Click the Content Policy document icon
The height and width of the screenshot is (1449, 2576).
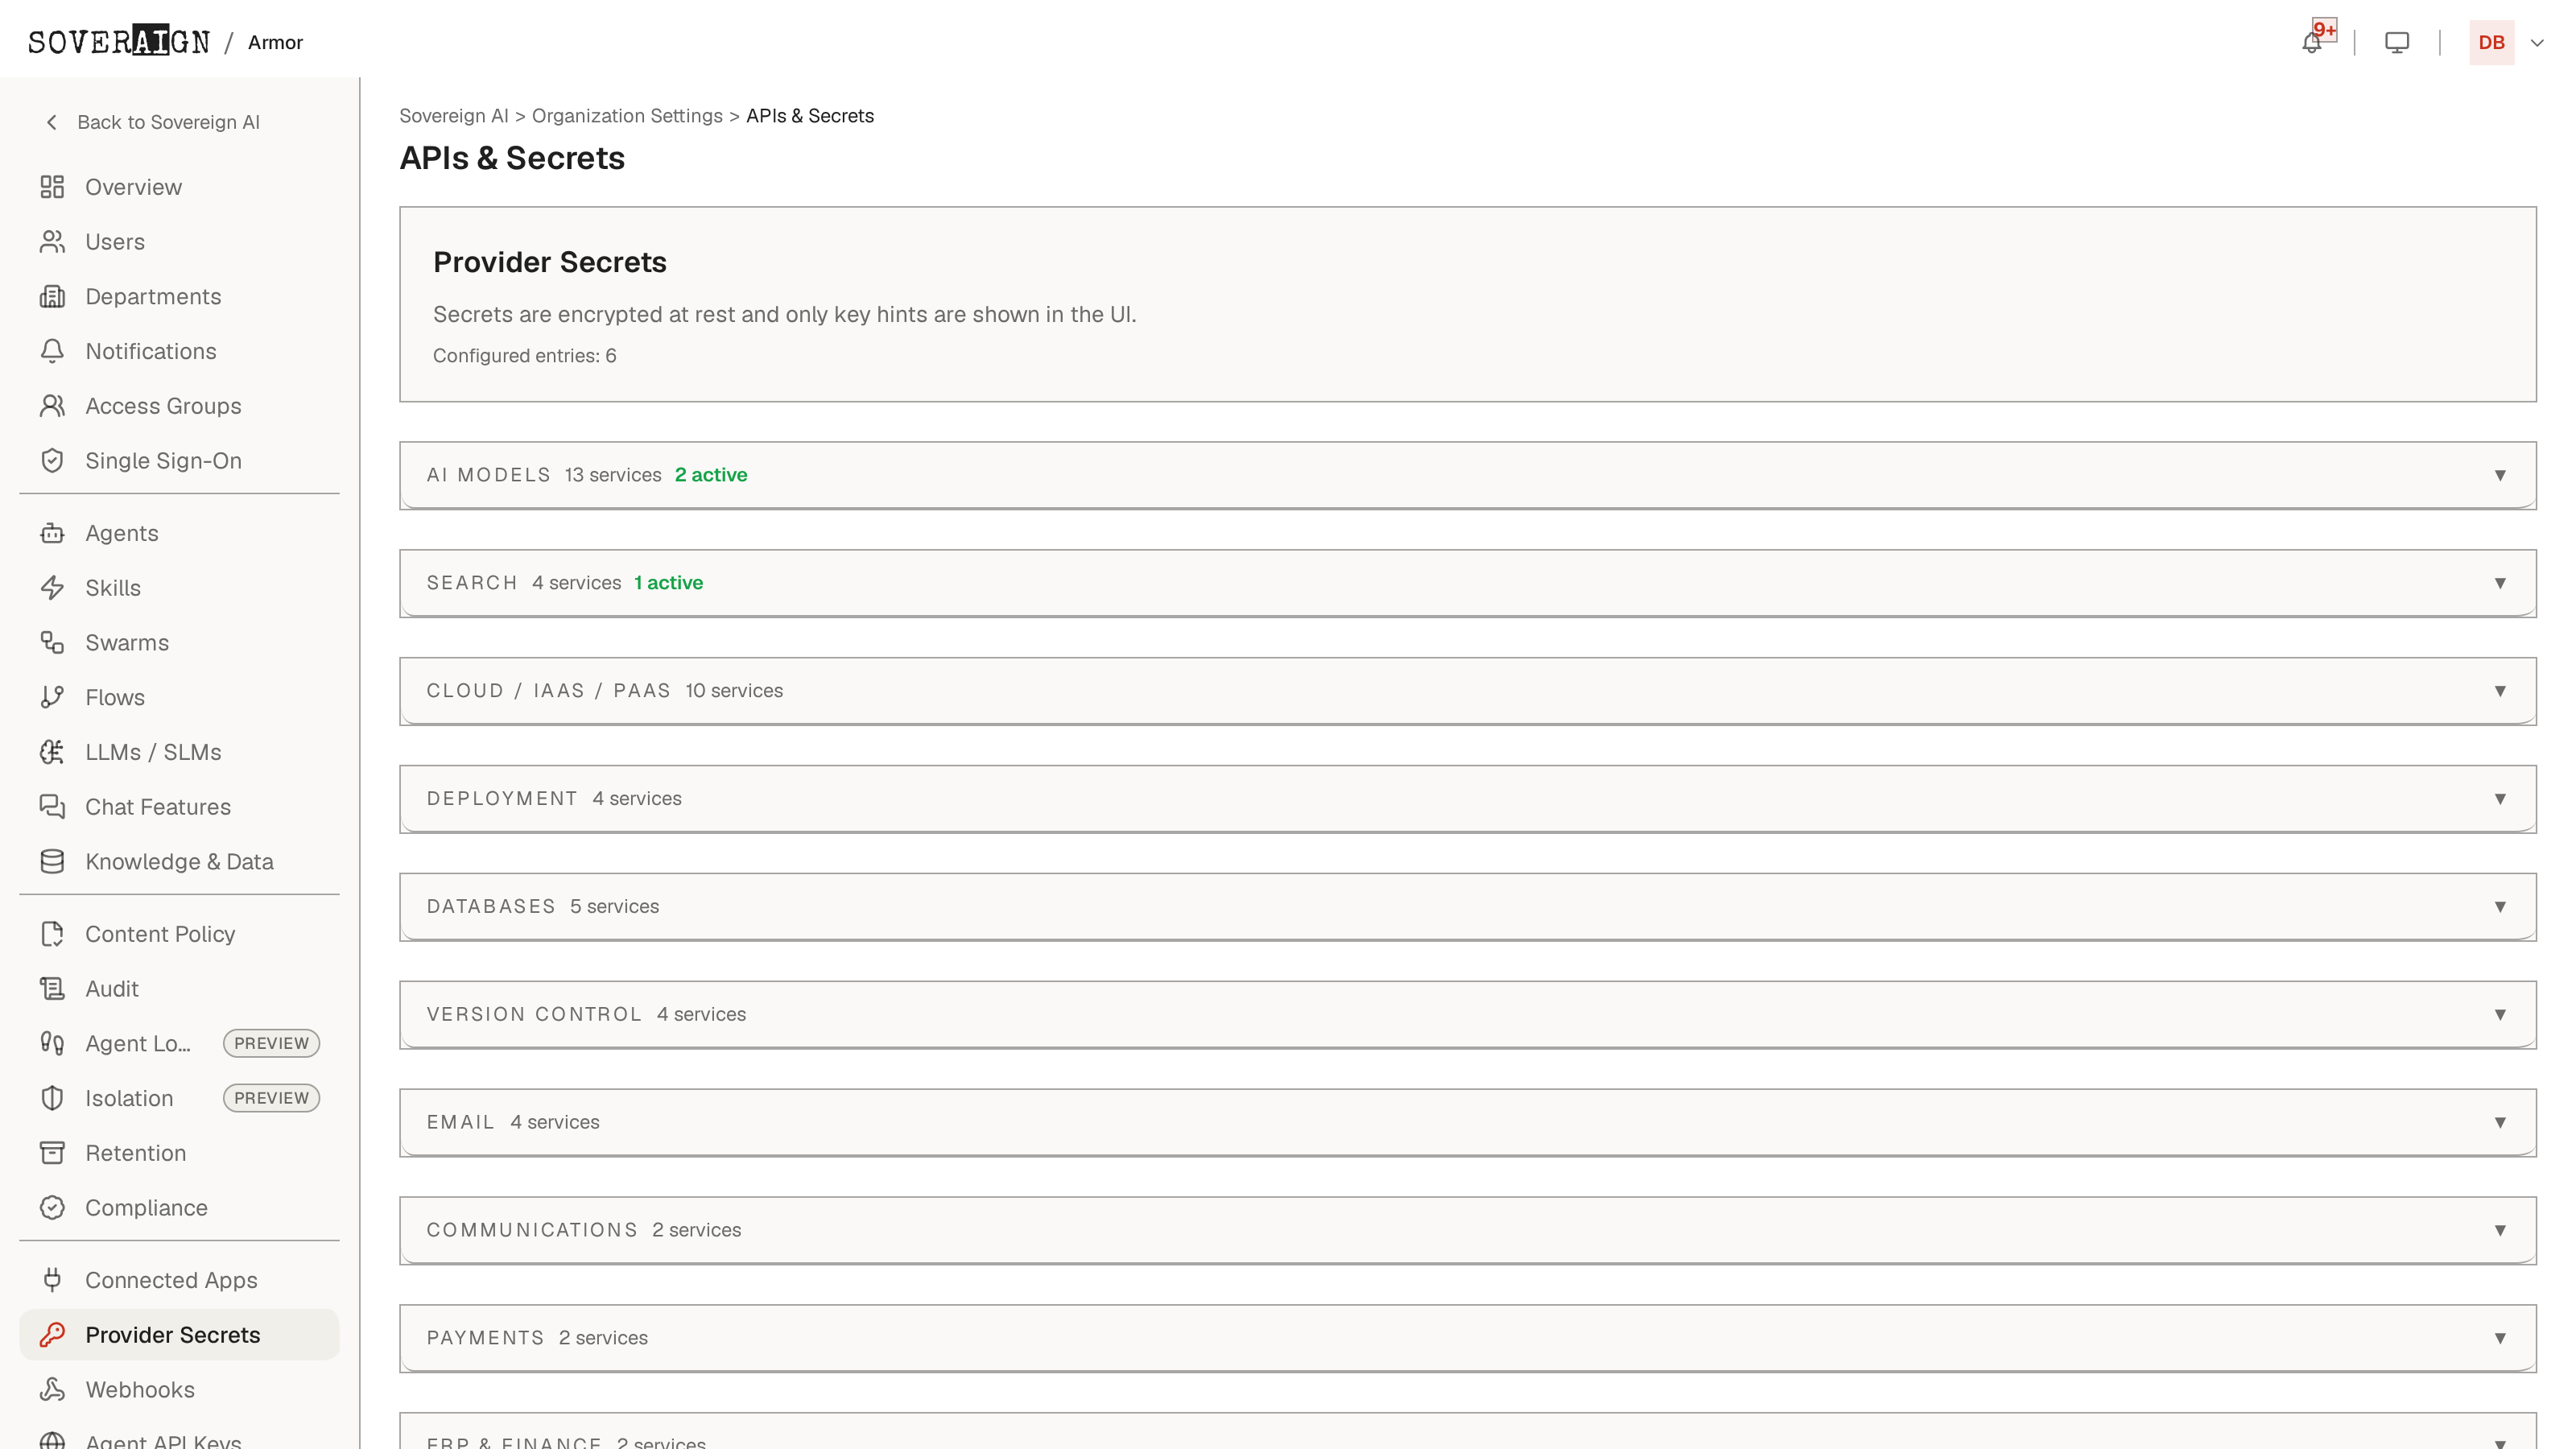pos(52,934)
